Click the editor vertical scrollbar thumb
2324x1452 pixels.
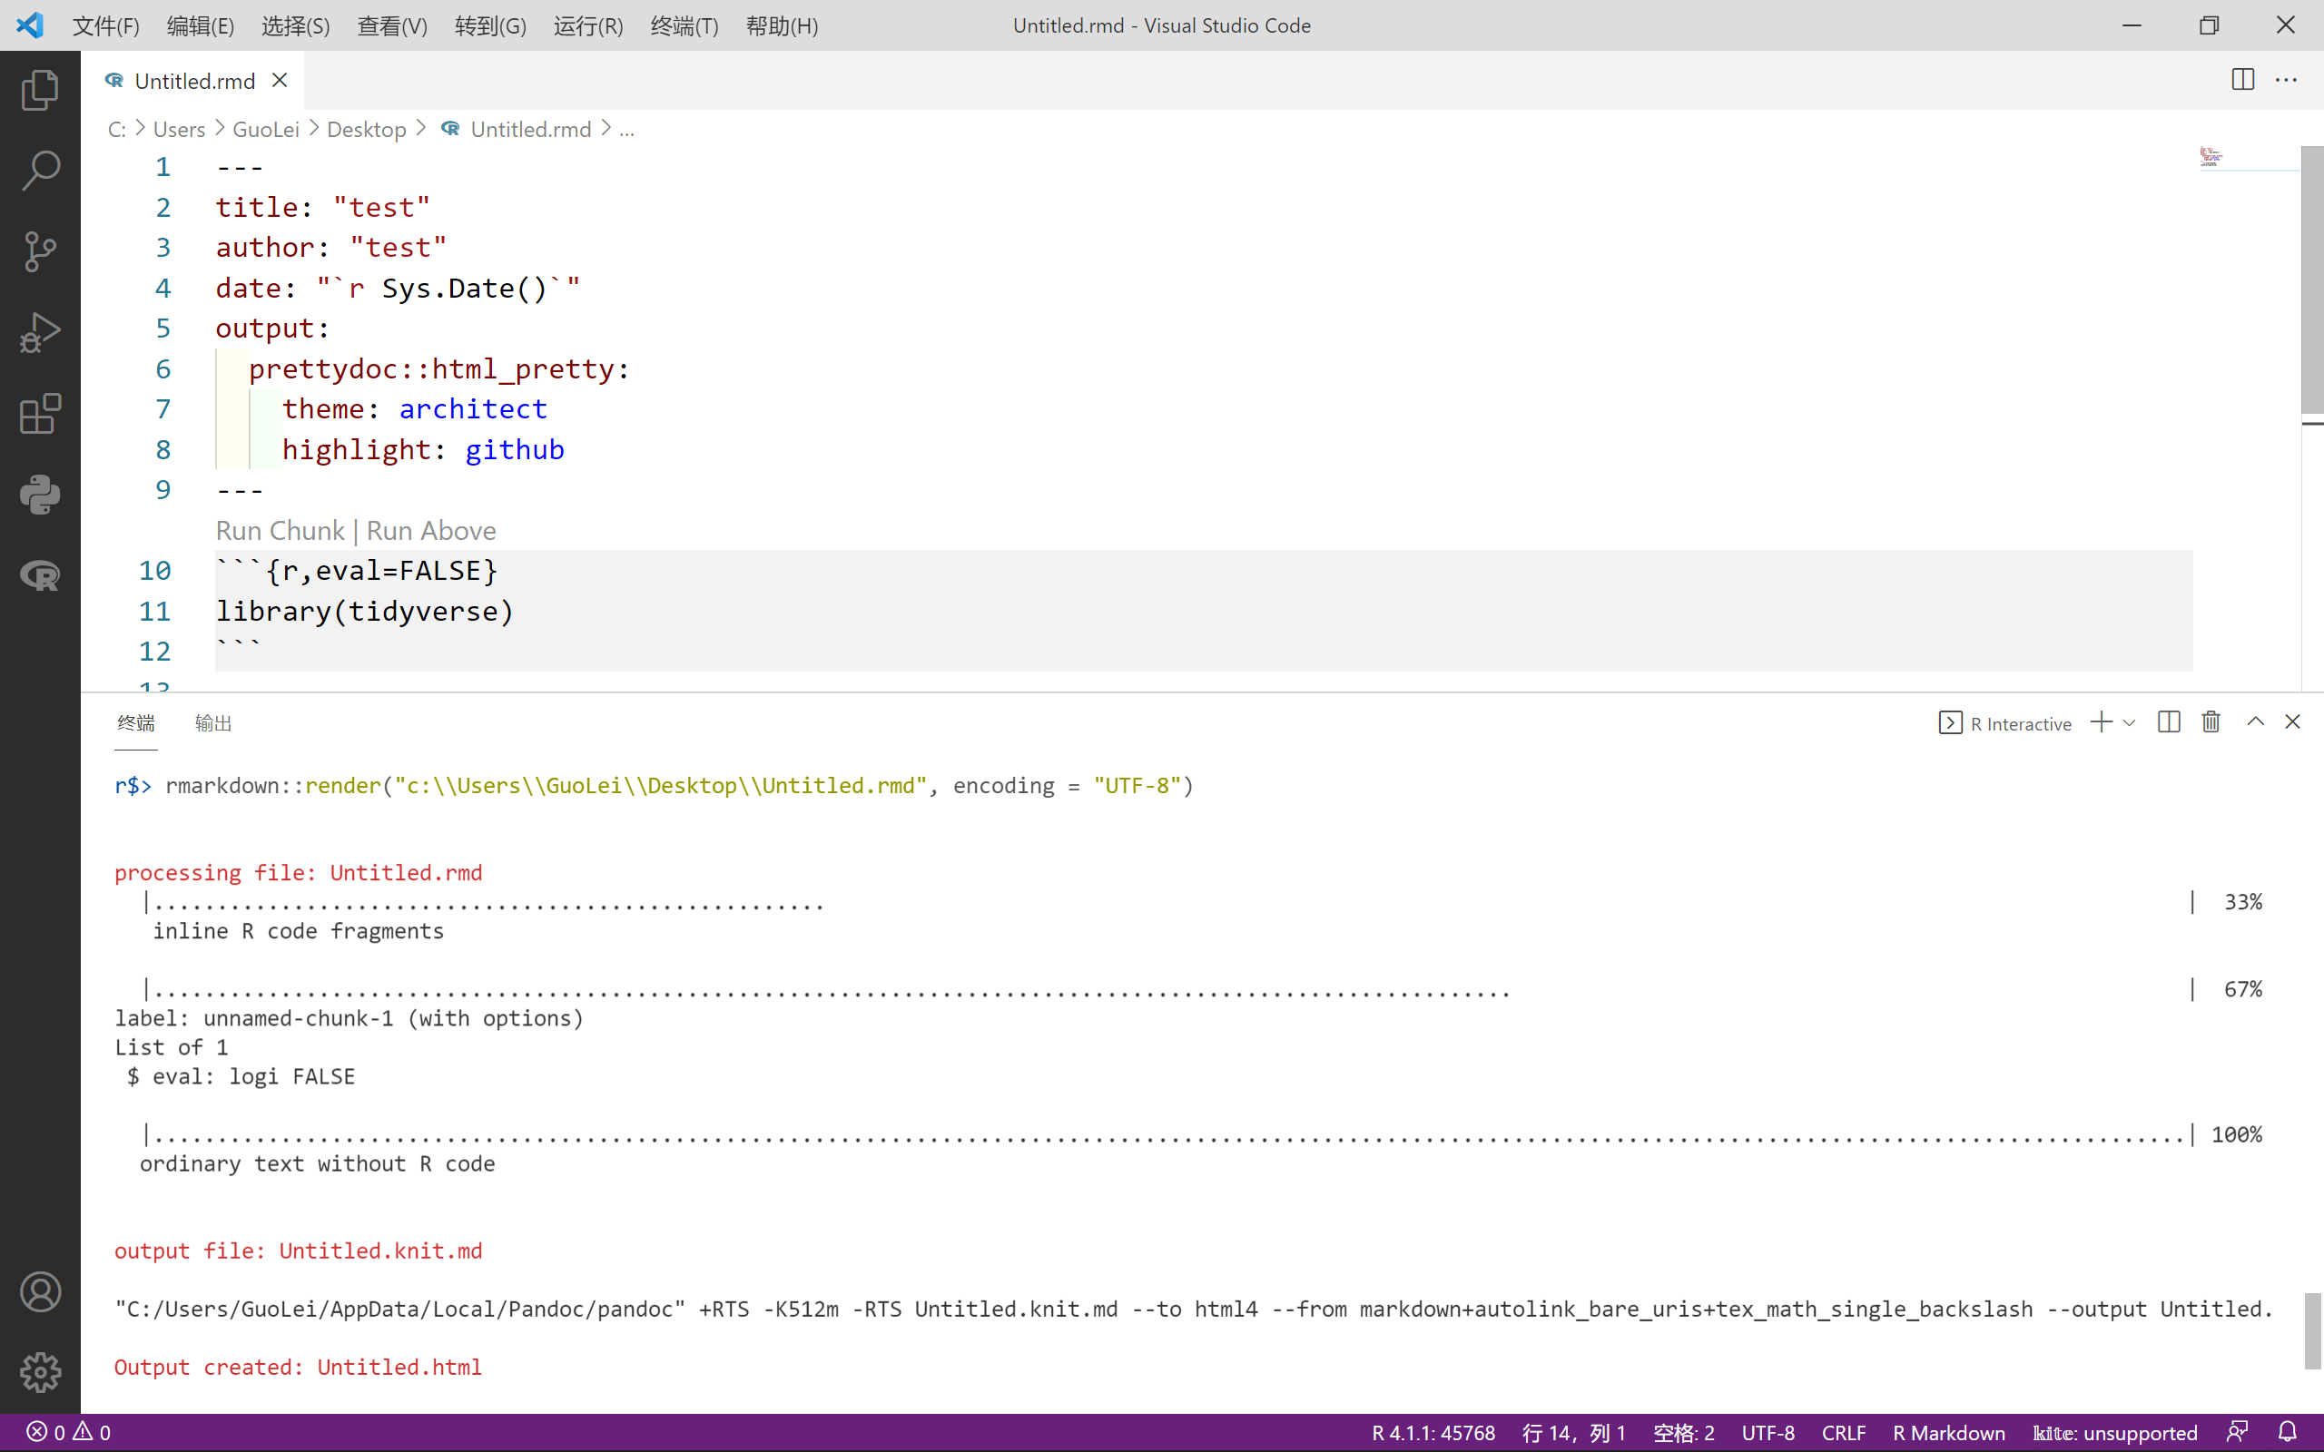click(2312, 280)
